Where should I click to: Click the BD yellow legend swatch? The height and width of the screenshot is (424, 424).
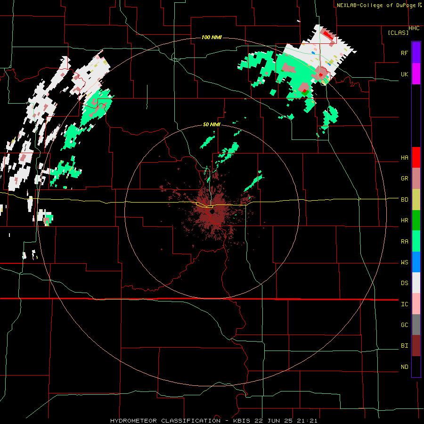coord(416,200)
